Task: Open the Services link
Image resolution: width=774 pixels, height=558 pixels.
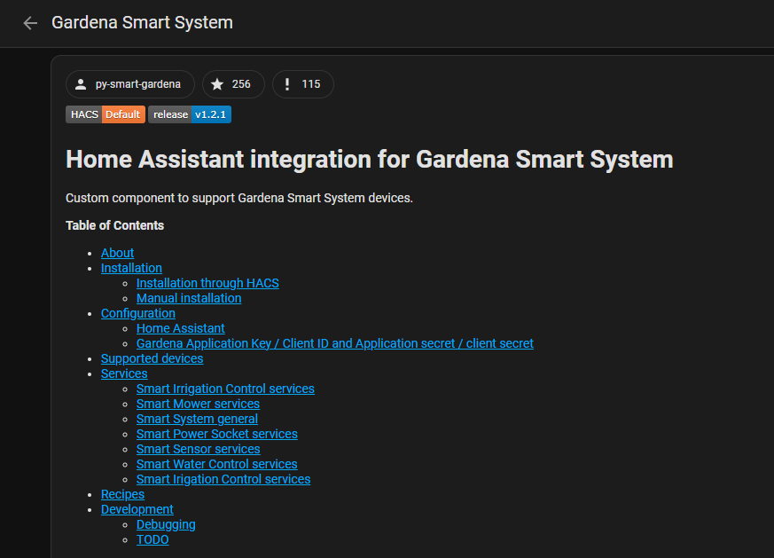Action: coord(124,373)
